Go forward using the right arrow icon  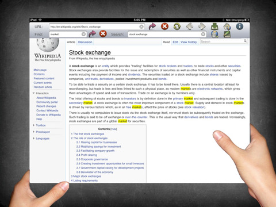[x=202, y=26]
